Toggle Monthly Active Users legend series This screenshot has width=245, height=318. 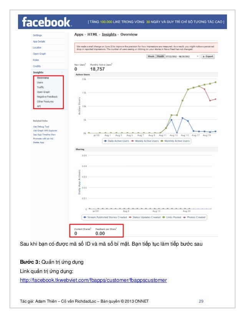coord(175,141)
